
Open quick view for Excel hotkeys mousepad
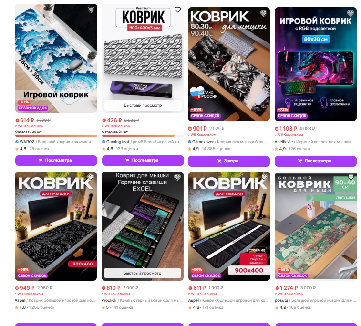[x=143, y=273]
